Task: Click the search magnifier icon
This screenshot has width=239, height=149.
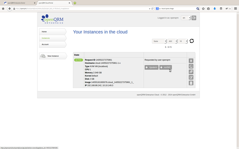Action: click(198, 9)
